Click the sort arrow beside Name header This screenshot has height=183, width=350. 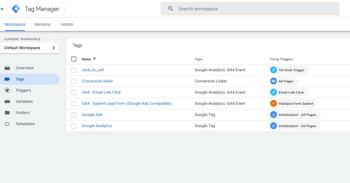pos(94,59)
